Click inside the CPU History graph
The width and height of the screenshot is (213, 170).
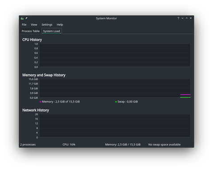coord(115,55)
